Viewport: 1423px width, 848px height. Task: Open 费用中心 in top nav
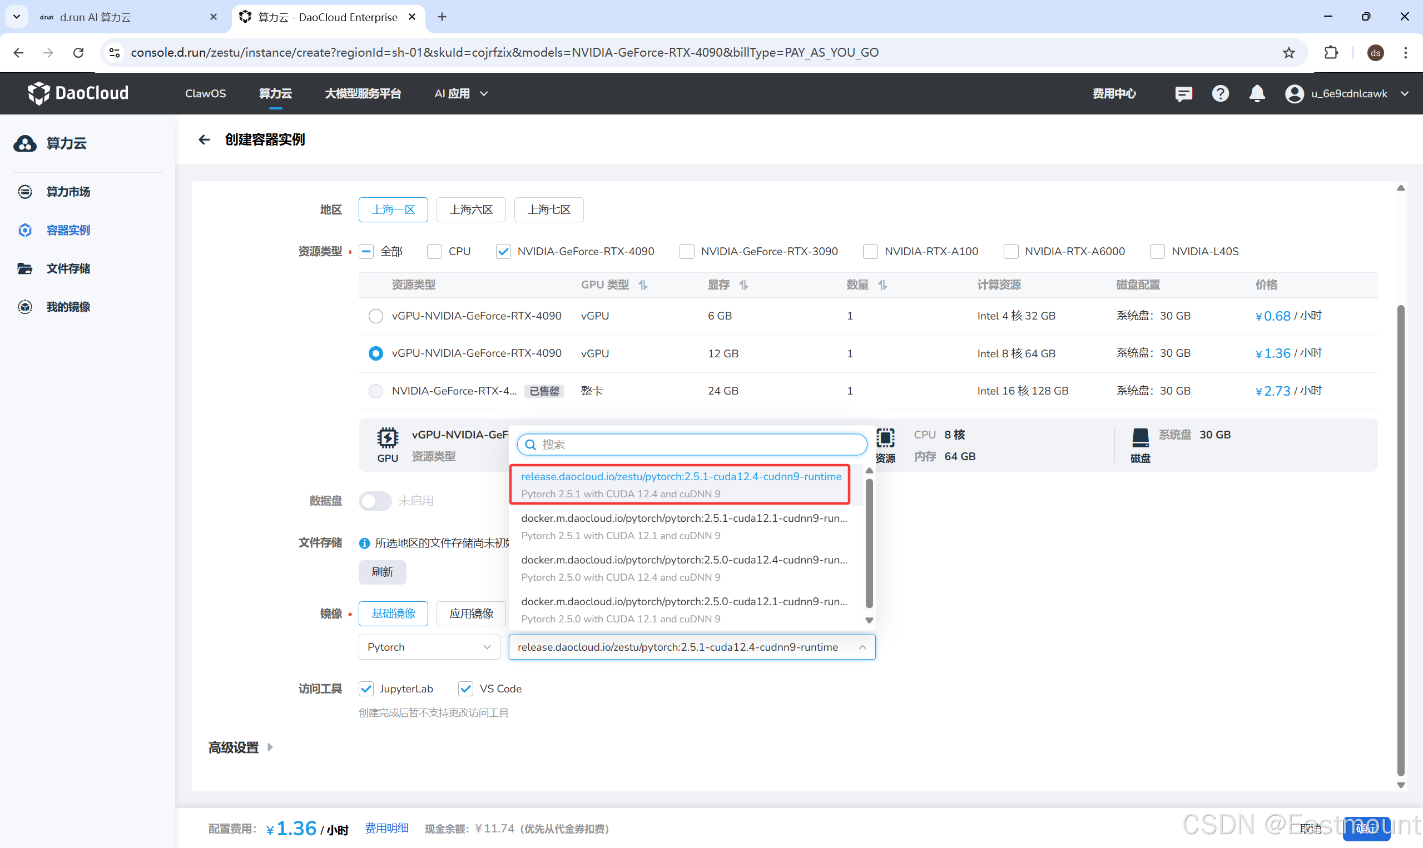pos(1114,94)
